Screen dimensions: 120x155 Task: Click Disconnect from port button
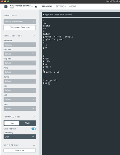click(x=20, y=27)
